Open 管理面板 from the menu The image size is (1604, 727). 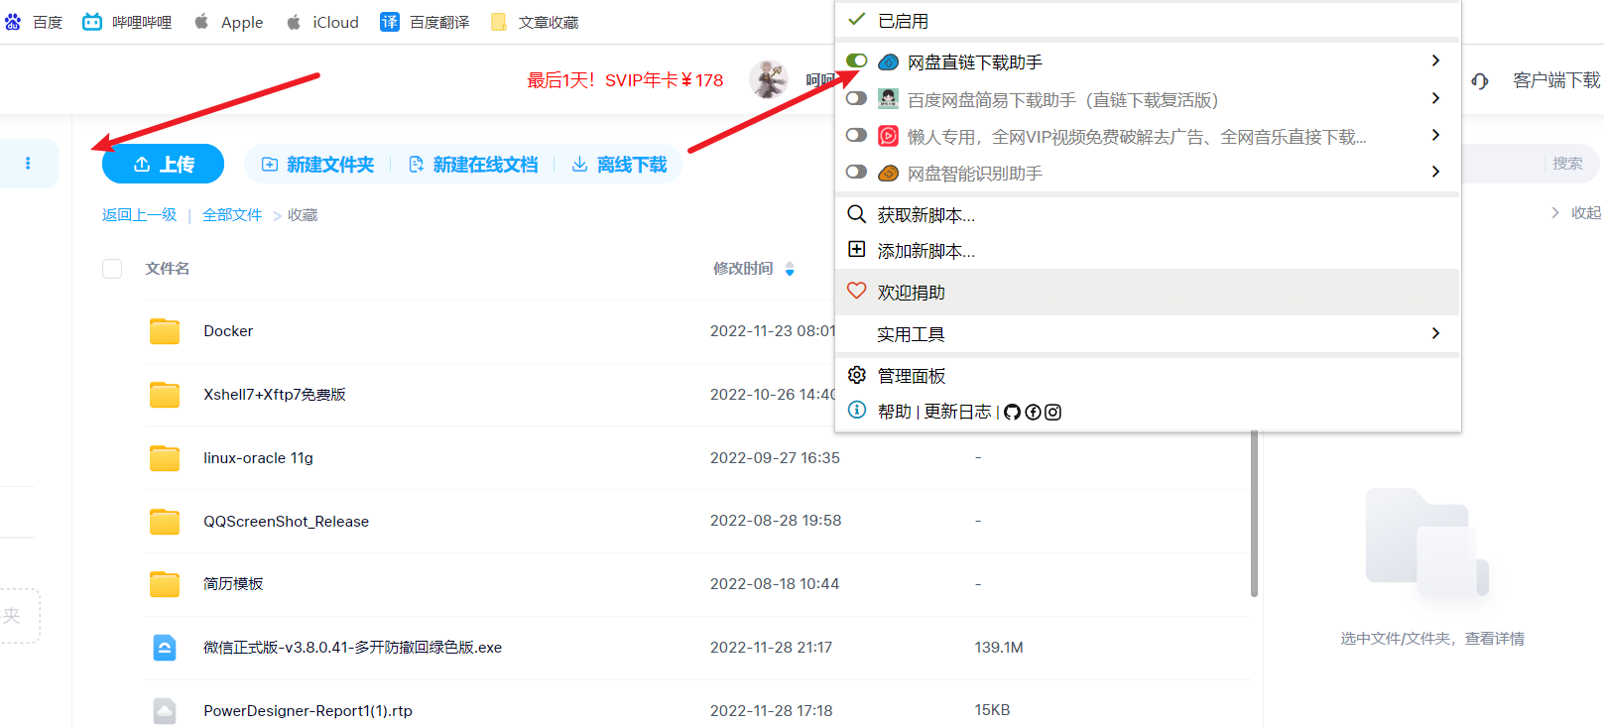point(1148,376)
